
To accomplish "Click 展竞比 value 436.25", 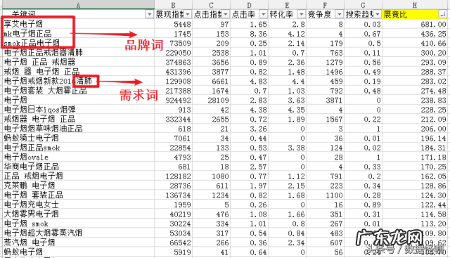I will coord(433,34).
